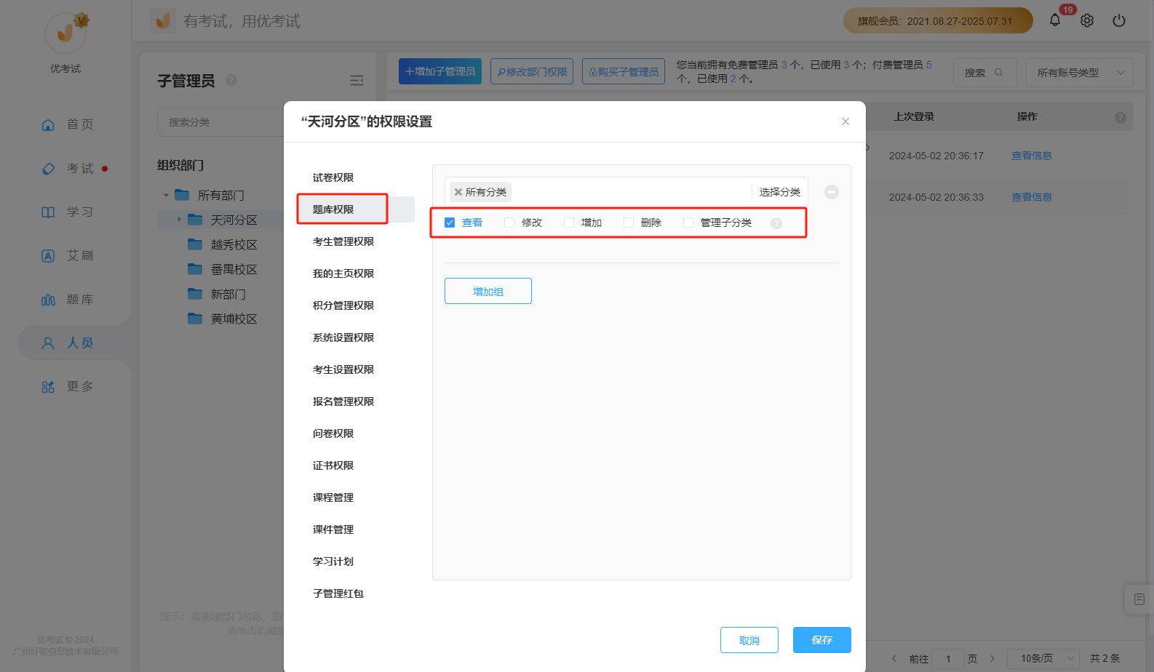The height and width of the screenshot is (672, 1154).
Task: Check the 修改 permission
Action: coord(509,223)
